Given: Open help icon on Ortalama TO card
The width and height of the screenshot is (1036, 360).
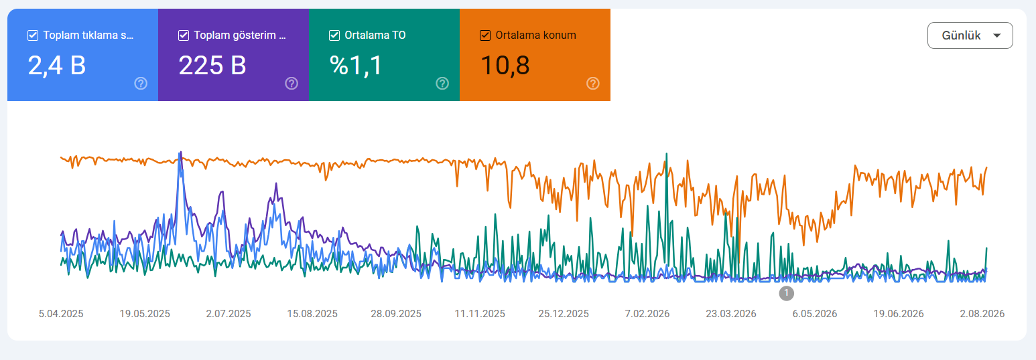Looking at the screenshot, I should click(442, 84).
